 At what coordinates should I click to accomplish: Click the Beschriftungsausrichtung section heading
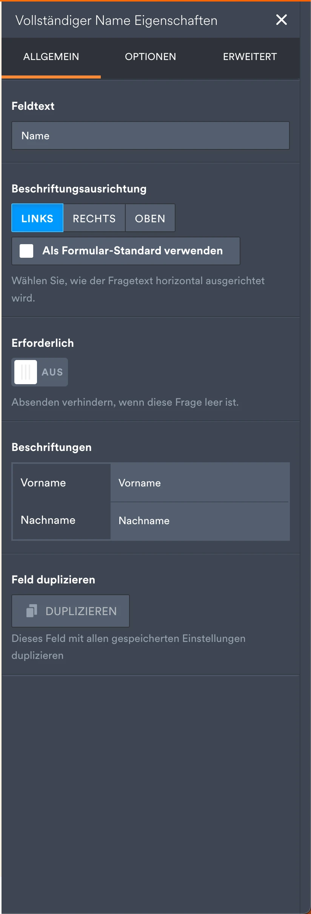tap(79, 188)
